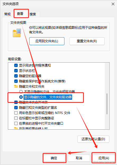Click the 隐藏文件和文件夹 folder icon
The height and width of the screenshot is (165, 117).
tap(16, 86)
